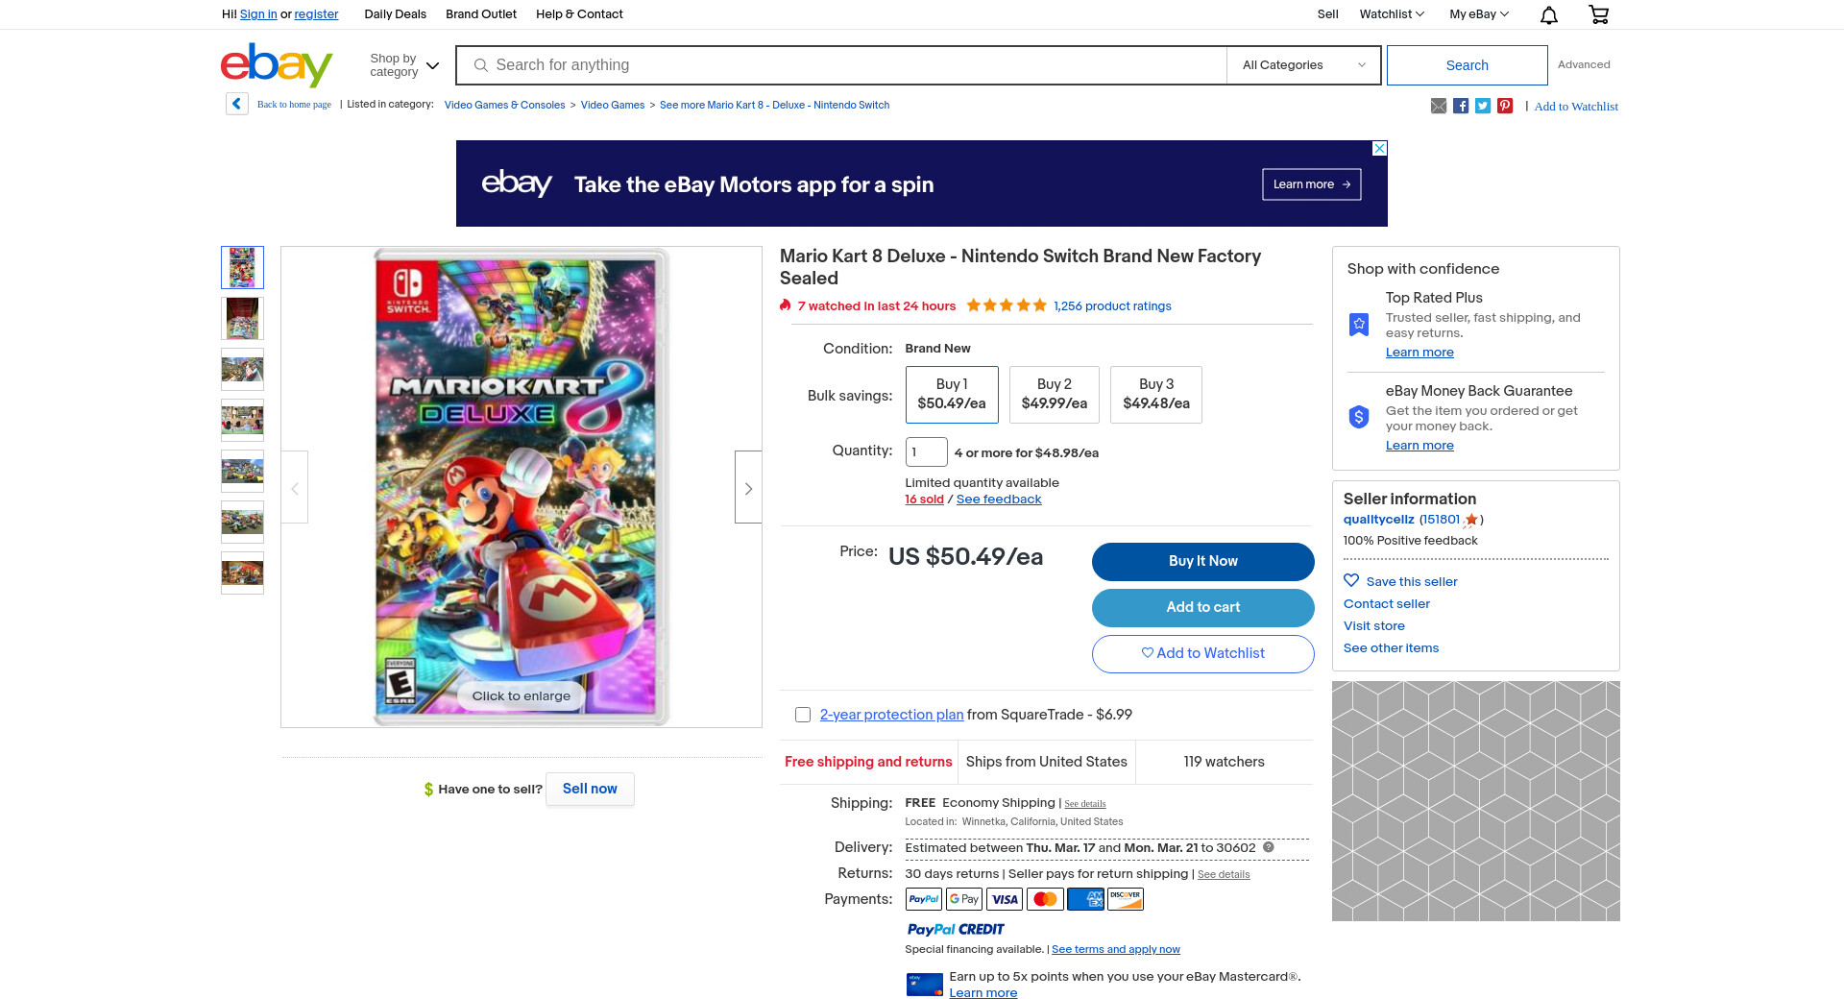
Task: Open Daily Deals in top menu
Action: [x=395, y=14]
